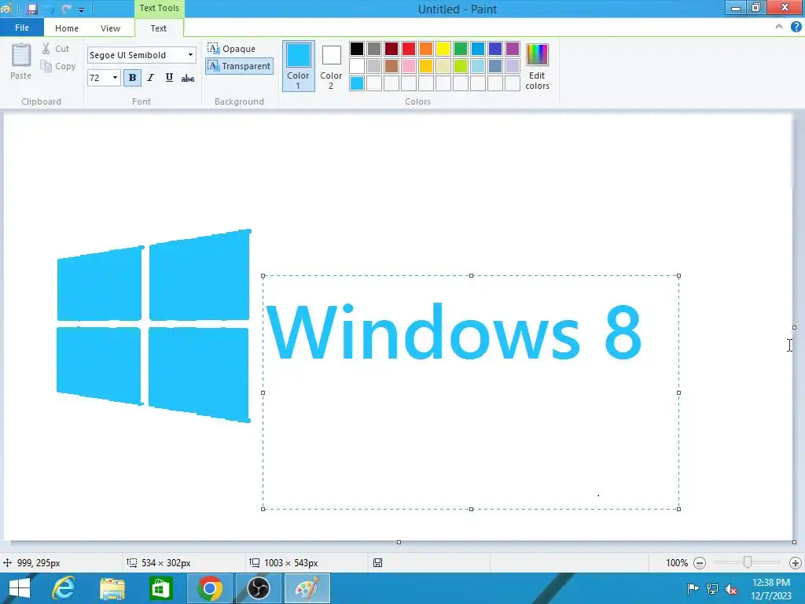
Task: Open File Explorer from the taskbar
Action: 112,588
